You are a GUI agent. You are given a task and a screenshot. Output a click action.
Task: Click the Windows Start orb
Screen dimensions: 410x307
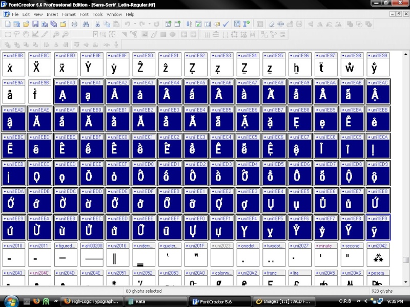11,301
